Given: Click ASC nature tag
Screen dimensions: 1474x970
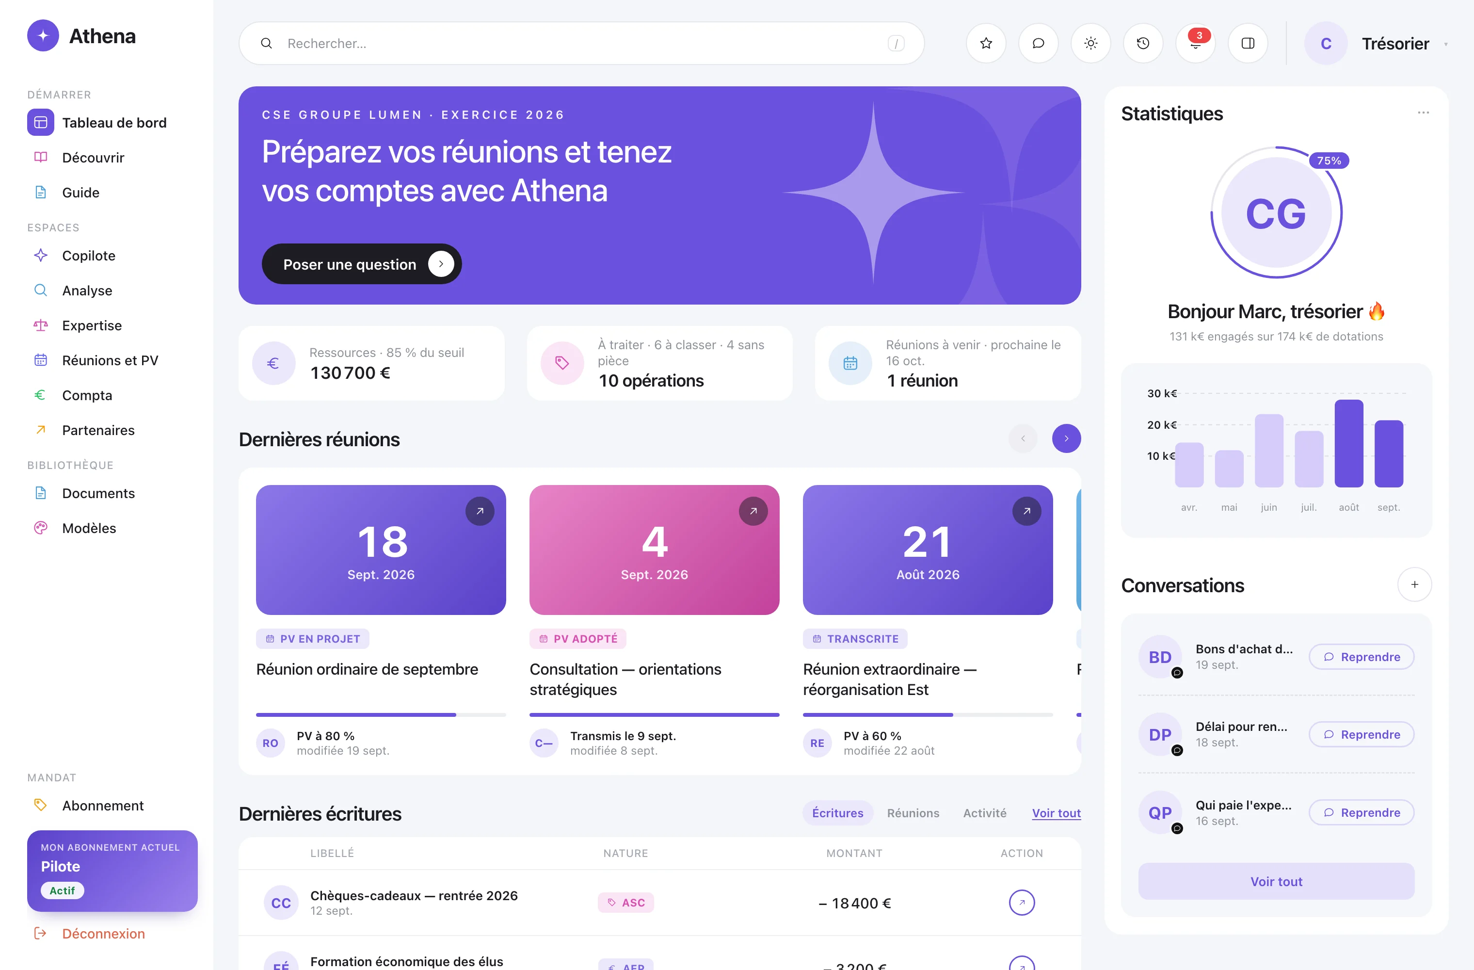Looking at the screenshot, I should (625, 903).
